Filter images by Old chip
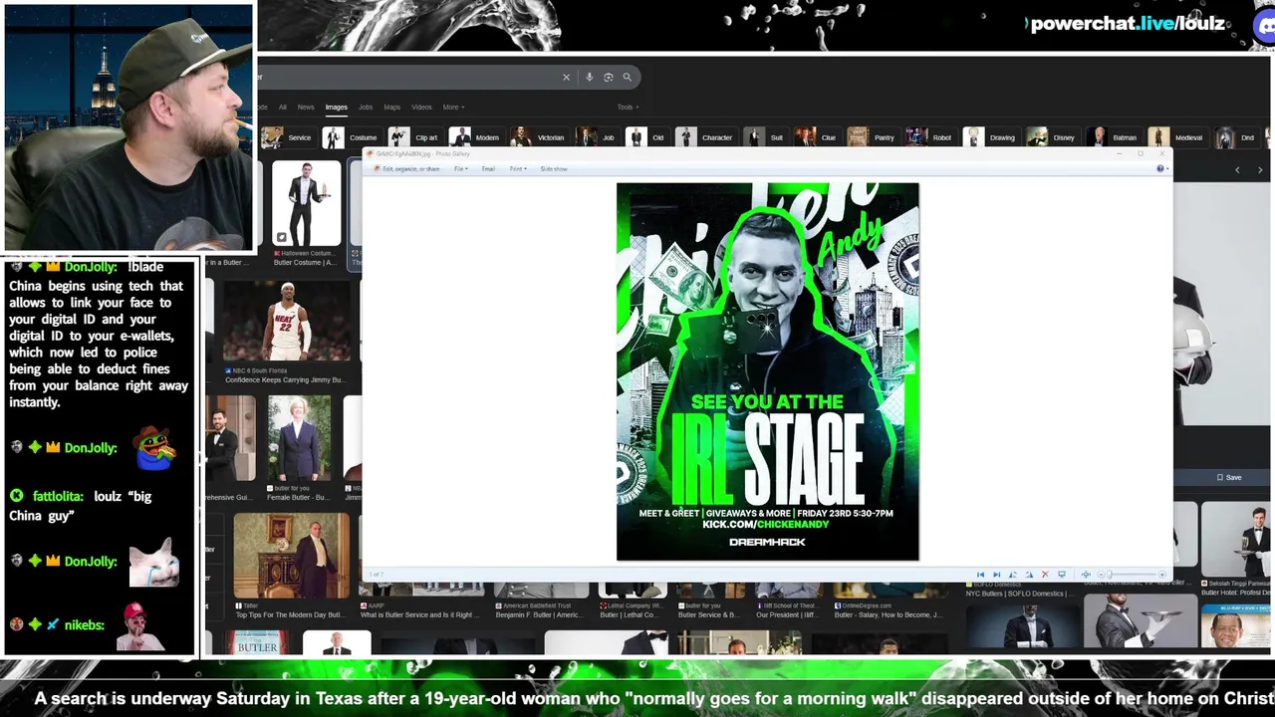The width and height of the screenshot is (1275, 717). point(646,137)
